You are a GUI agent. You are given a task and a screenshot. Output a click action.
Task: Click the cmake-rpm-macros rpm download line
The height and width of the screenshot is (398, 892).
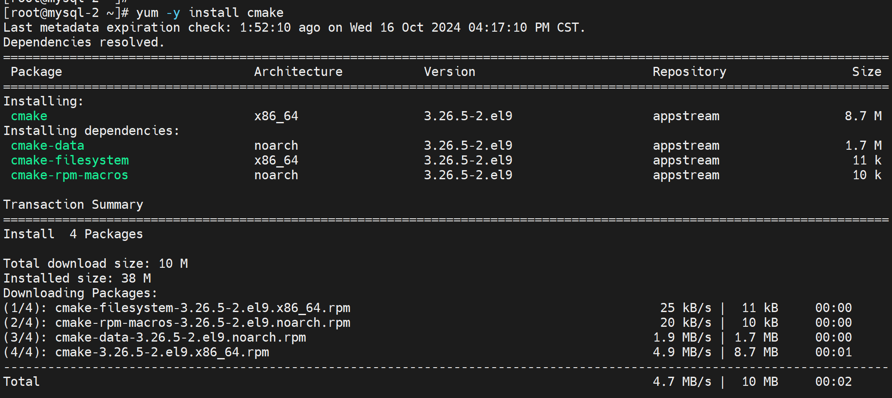coord(202,323)
